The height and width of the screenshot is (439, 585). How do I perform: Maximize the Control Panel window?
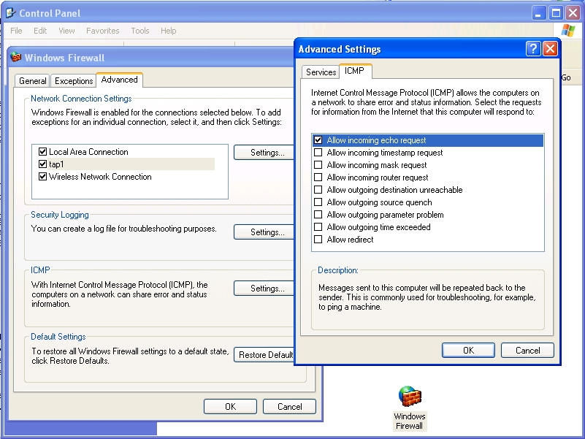[557, 12]
